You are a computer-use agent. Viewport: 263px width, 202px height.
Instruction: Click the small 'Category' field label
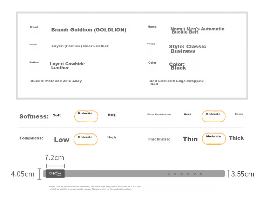click(151, 44)
